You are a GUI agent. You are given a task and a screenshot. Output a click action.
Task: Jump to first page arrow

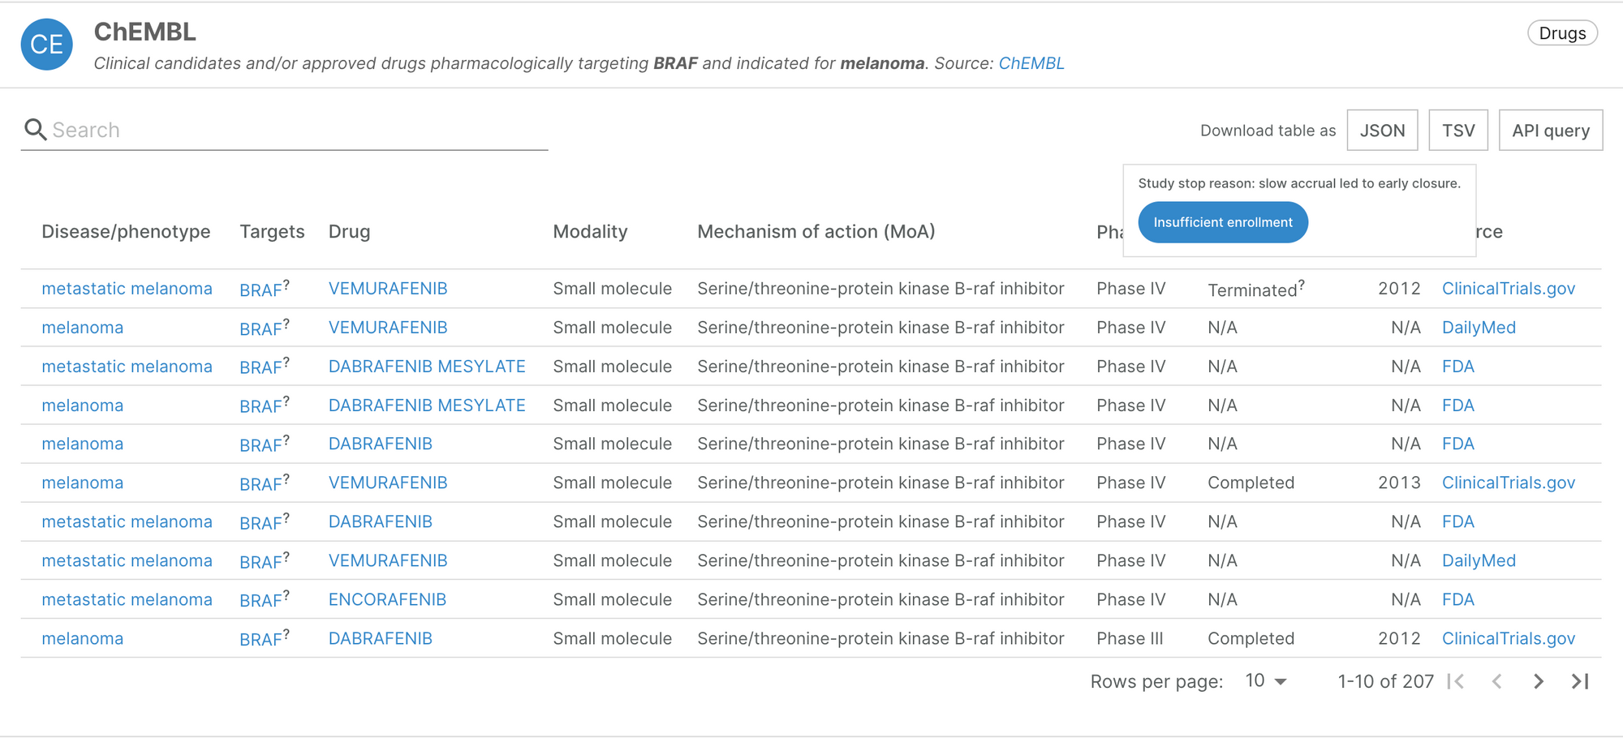point(1457,681)
